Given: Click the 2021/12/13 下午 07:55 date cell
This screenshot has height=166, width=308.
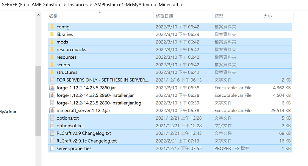Looking at the screenshot, I should (x=179, y=148).
